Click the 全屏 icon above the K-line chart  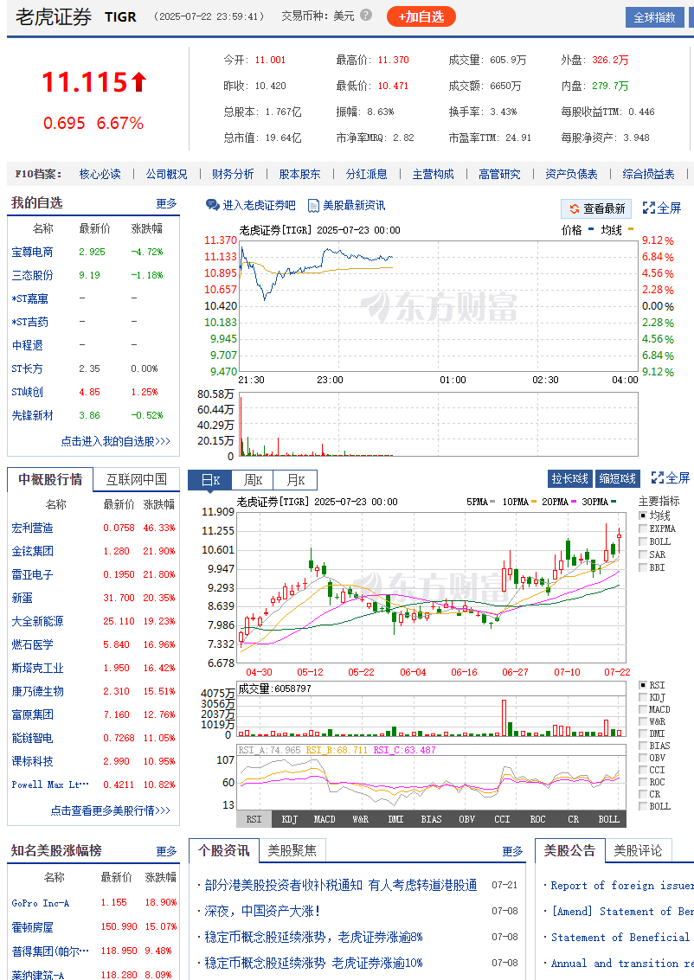(x=657, y=478)
